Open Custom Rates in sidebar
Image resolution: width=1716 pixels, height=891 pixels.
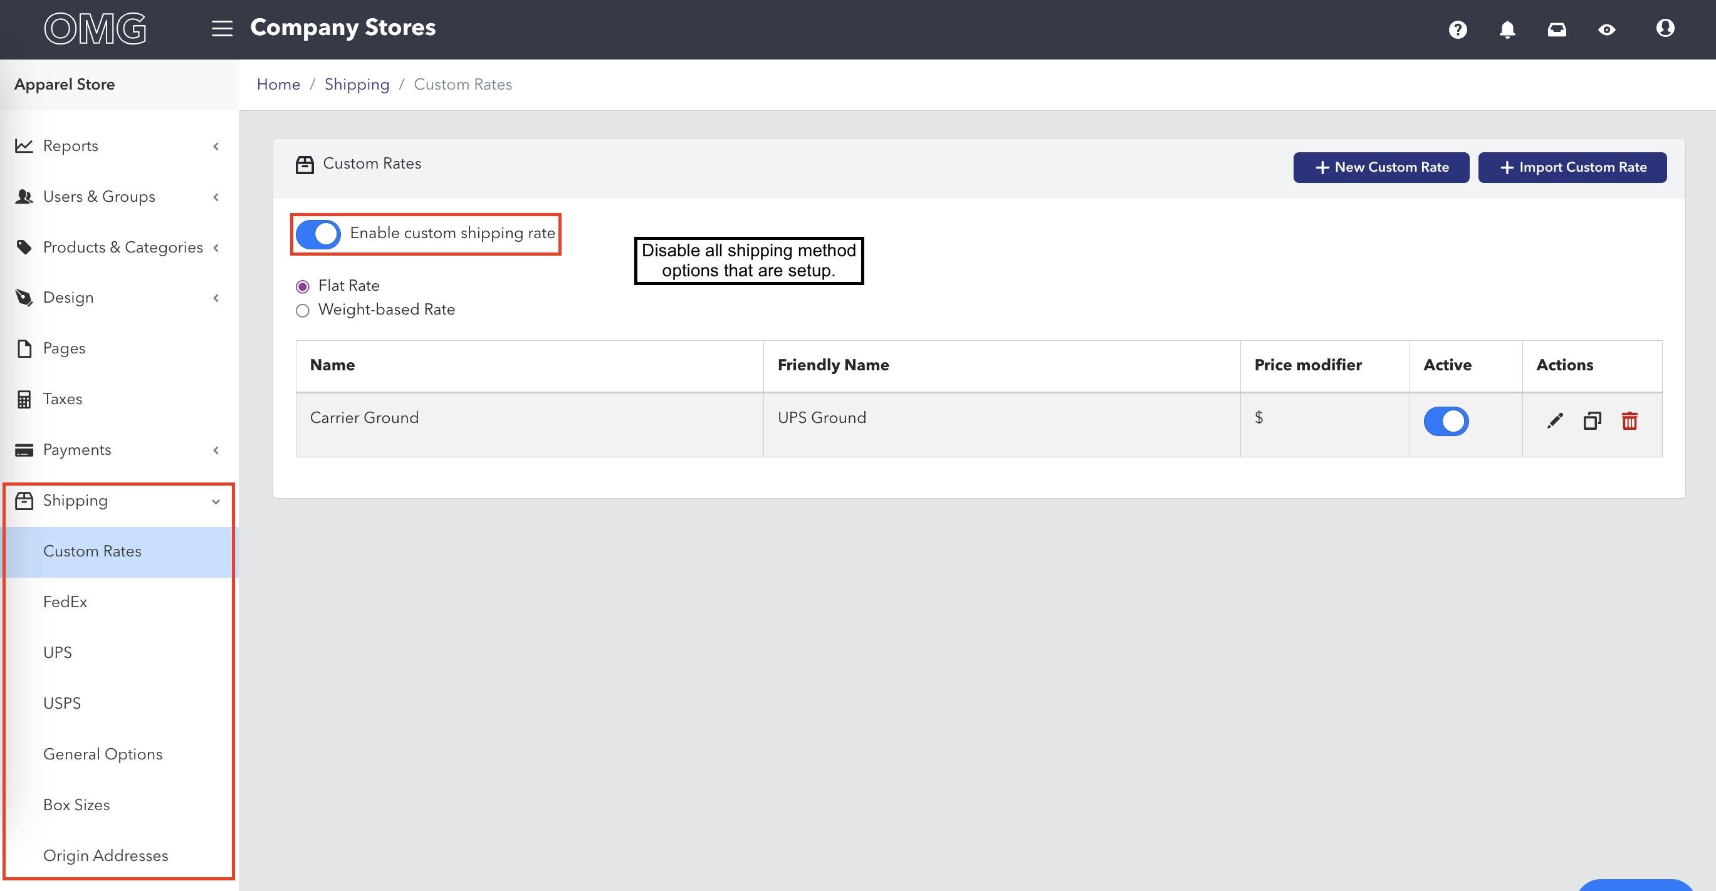coord(119,551)
